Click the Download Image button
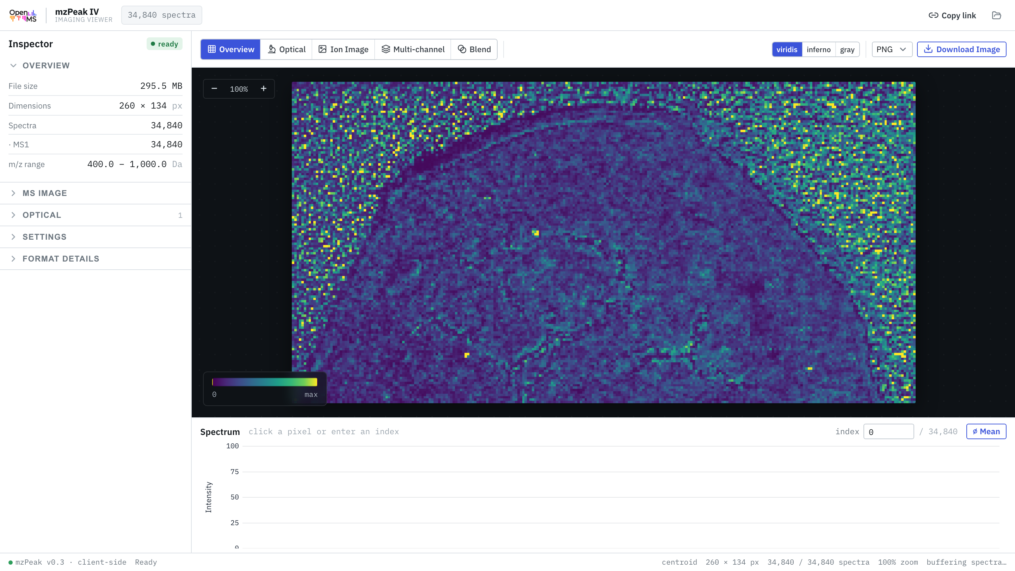This screenshot has height=571, width=1015. (x=961, y=49)
